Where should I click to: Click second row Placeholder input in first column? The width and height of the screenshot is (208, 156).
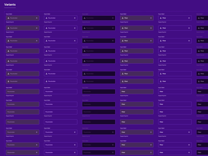pos(22,28)
